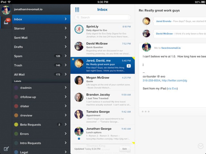206x154 pixels.
Task: Tap the sender avatar beside Me to face@evomail.io
Action: click(x=146, y=47)
